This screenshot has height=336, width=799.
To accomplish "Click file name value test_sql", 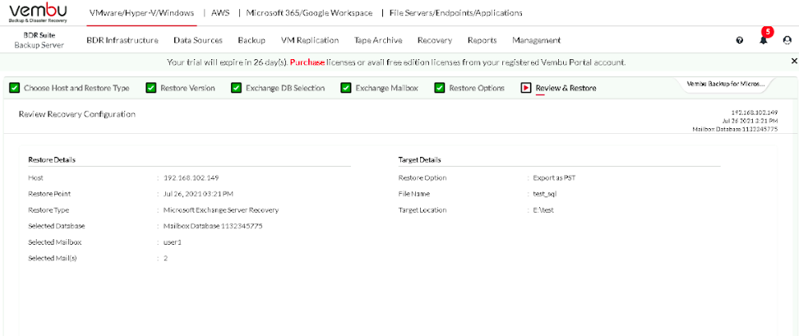I will click(545, 194).
